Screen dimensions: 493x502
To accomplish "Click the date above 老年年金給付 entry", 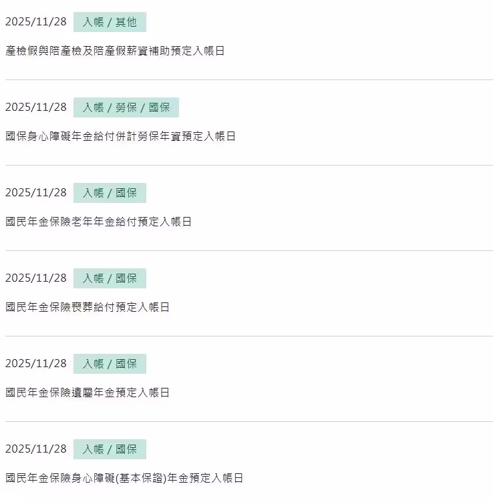I will tap(36, 193).
